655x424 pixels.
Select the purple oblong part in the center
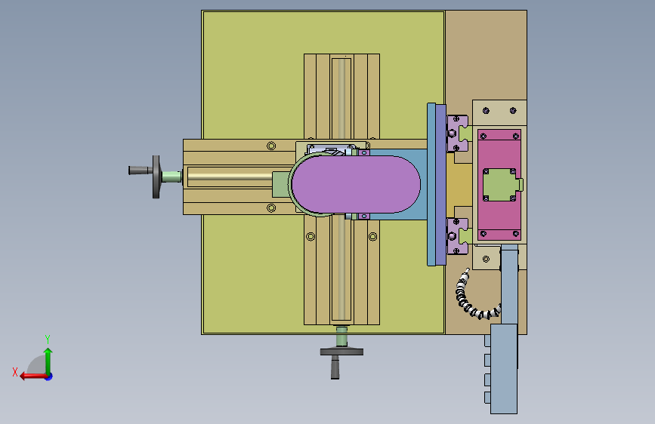pyautogui.click(x=356, y=184)
